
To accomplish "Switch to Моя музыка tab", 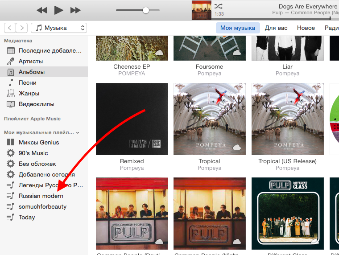I will point(238,28).
